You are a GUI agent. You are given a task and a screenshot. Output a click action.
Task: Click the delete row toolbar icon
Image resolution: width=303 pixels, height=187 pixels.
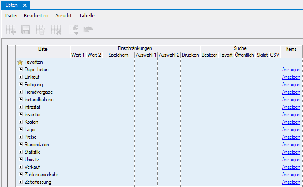pos(56,30)
